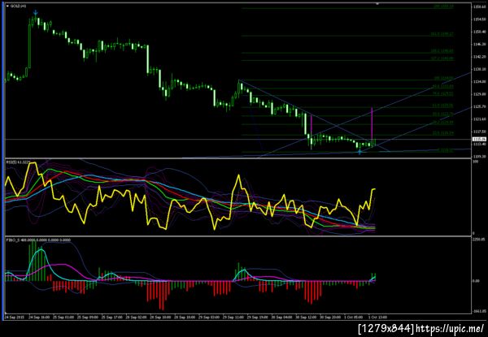Select the Fibonacci 23.6 level label

point(443,133)
